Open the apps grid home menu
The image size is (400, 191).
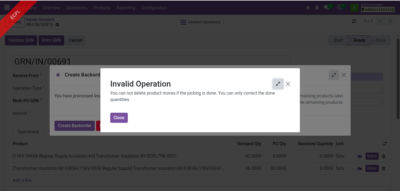coord(7,8)
